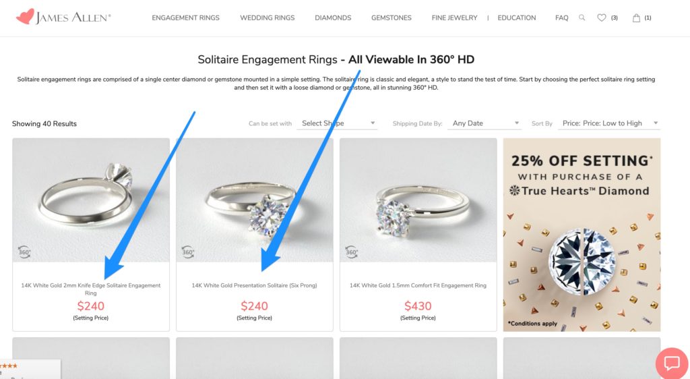Open the Diamonds menu
Viewport: 690px width, 379px height.
pyautogui.click(x=333, y=18)
